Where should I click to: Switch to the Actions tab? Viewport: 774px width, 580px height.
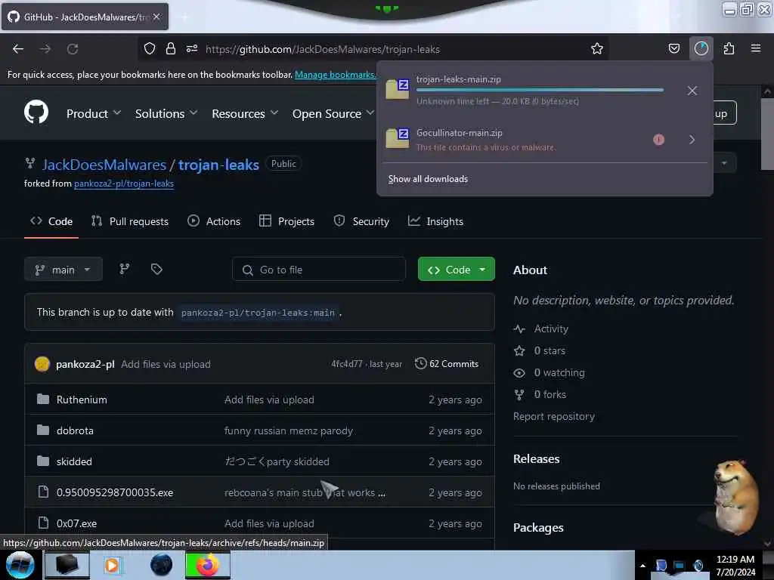click(x=214, y=221)
